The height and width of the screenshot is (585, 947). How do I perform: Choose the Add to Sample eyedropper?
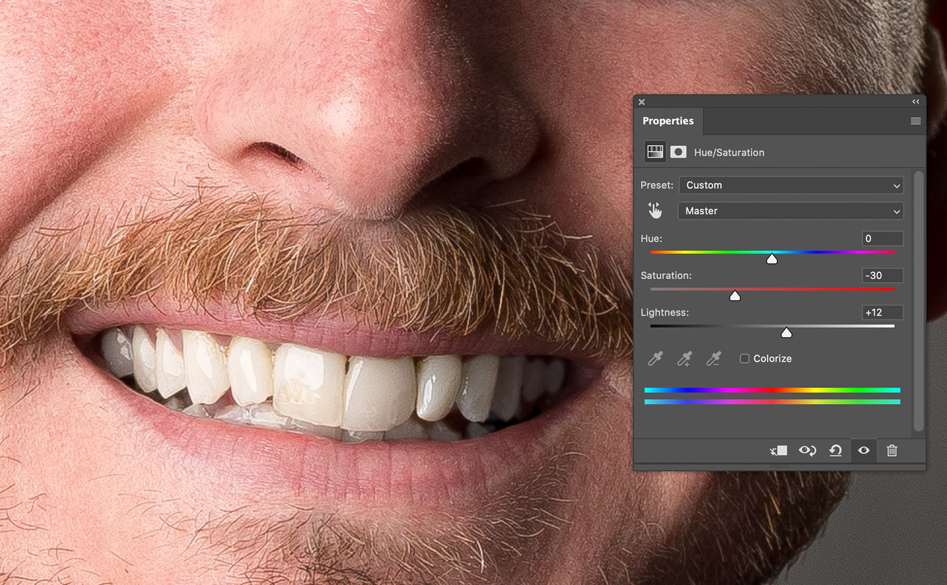(x=684, y=358)
